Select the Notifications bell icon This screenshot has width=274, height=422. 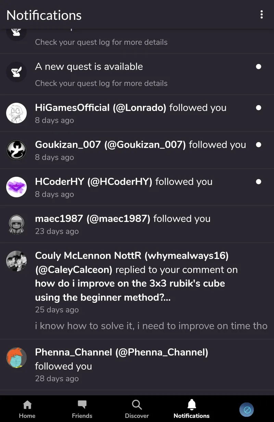pos(191,405)
